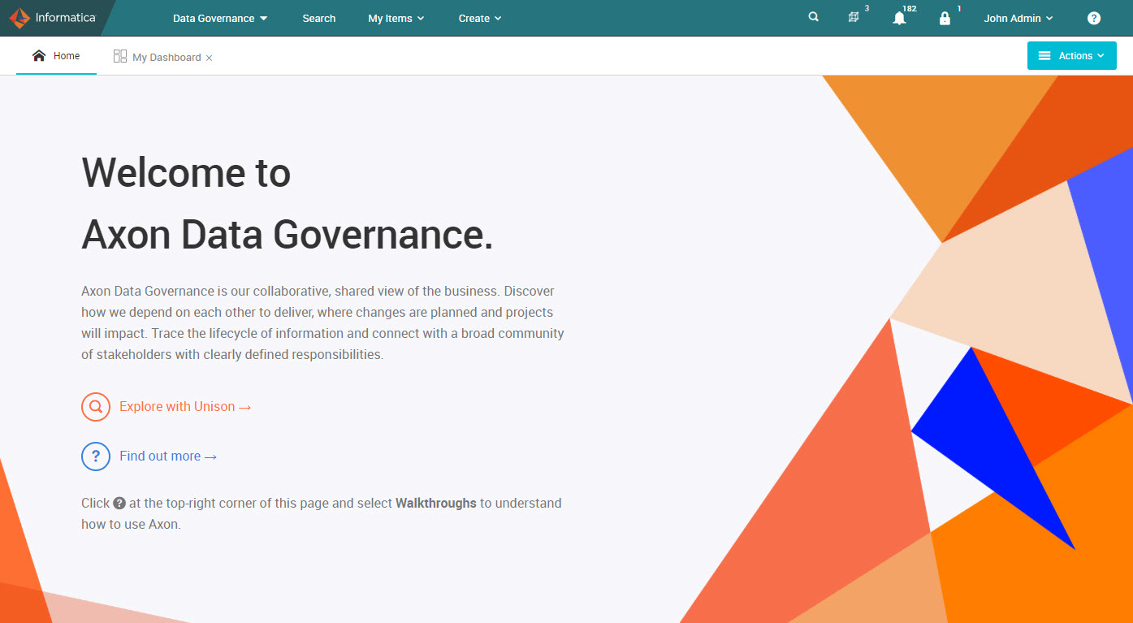Expand the Data Governance dropdown
The image size is (1133, 623).
220,18
